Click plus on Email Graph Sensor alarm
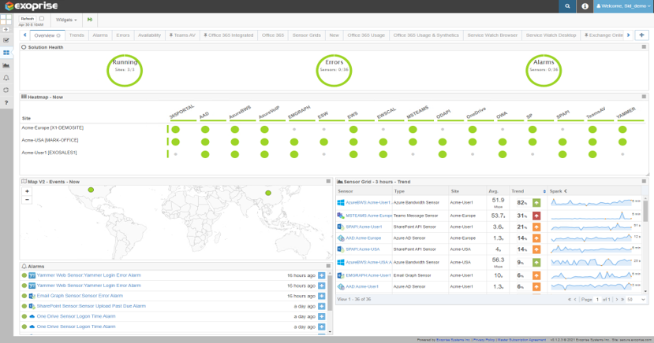 point(322,296)
